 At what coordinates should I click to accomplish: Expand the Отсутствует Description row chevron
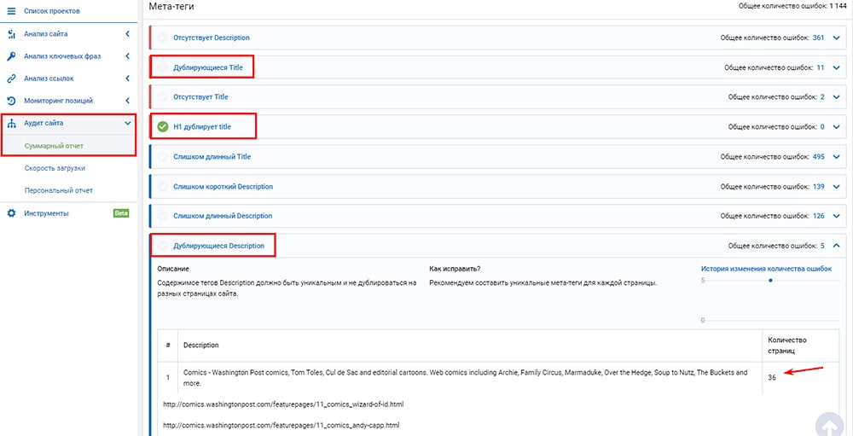click(x=836, y=38)
